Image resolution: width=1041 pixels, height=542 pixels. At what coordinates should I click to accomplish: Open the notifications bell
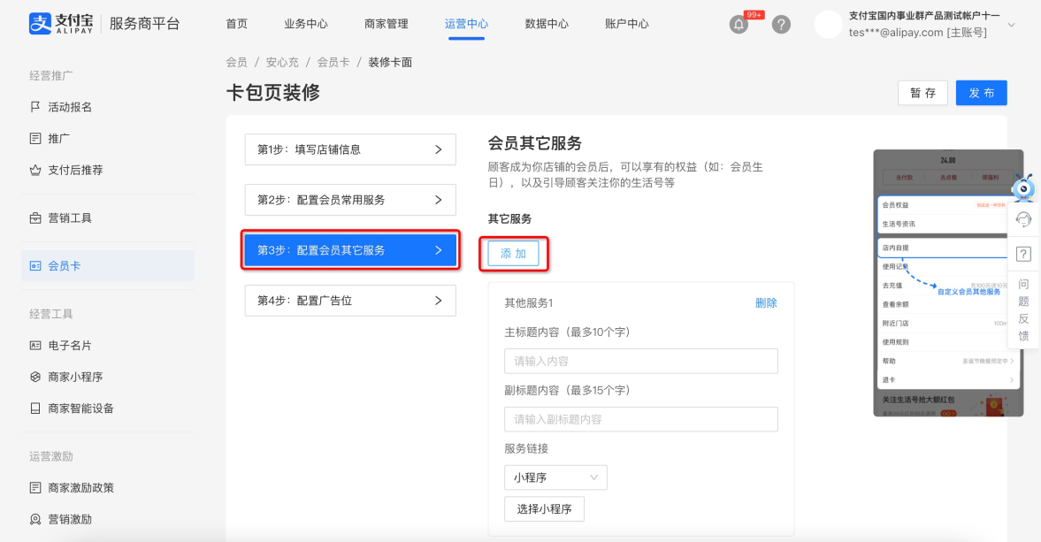point(739,25)
